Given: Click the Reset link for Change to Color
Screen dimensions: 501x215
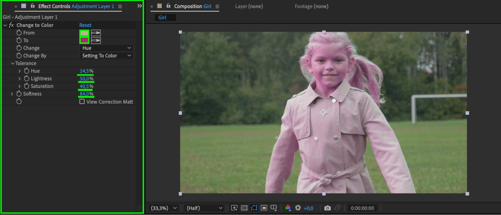Looking at the screenshot, I should point(85,25).
